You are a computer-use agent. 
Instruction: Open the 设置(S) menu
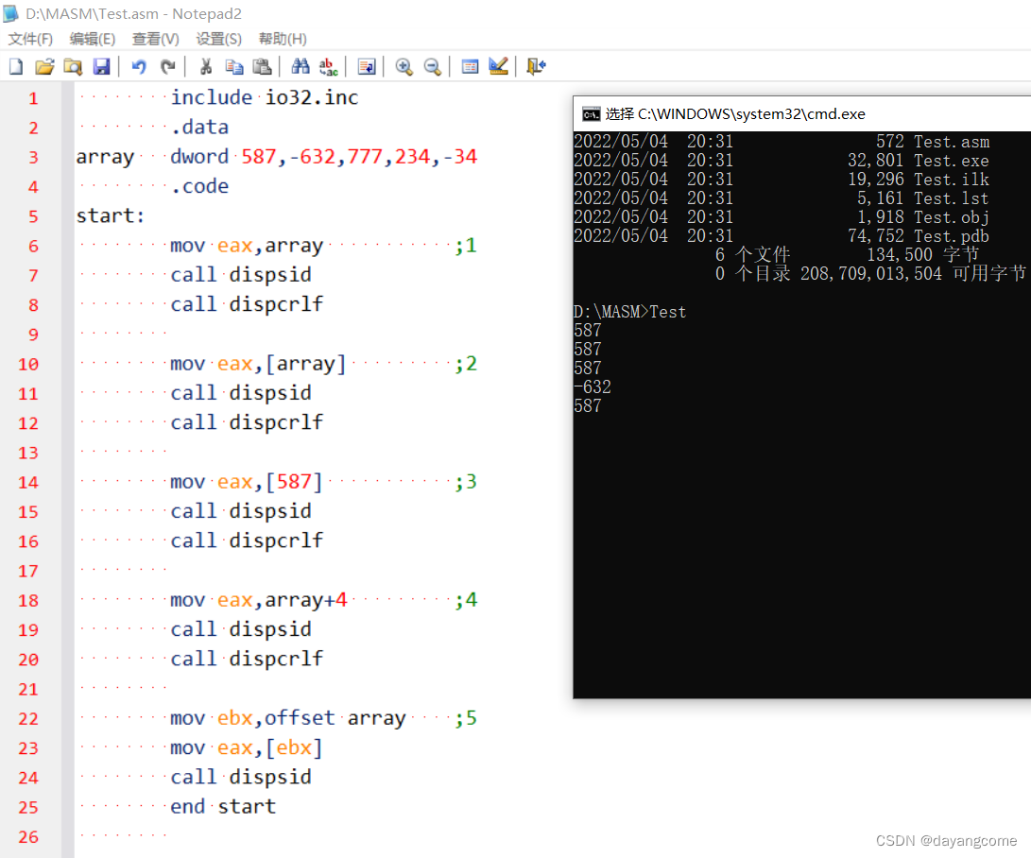pyautogui.click(x=218, y=39)
